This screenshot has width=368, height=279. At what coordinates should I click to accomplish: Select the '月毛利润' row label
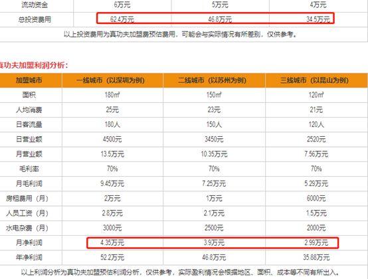click(x=29, y=183)
